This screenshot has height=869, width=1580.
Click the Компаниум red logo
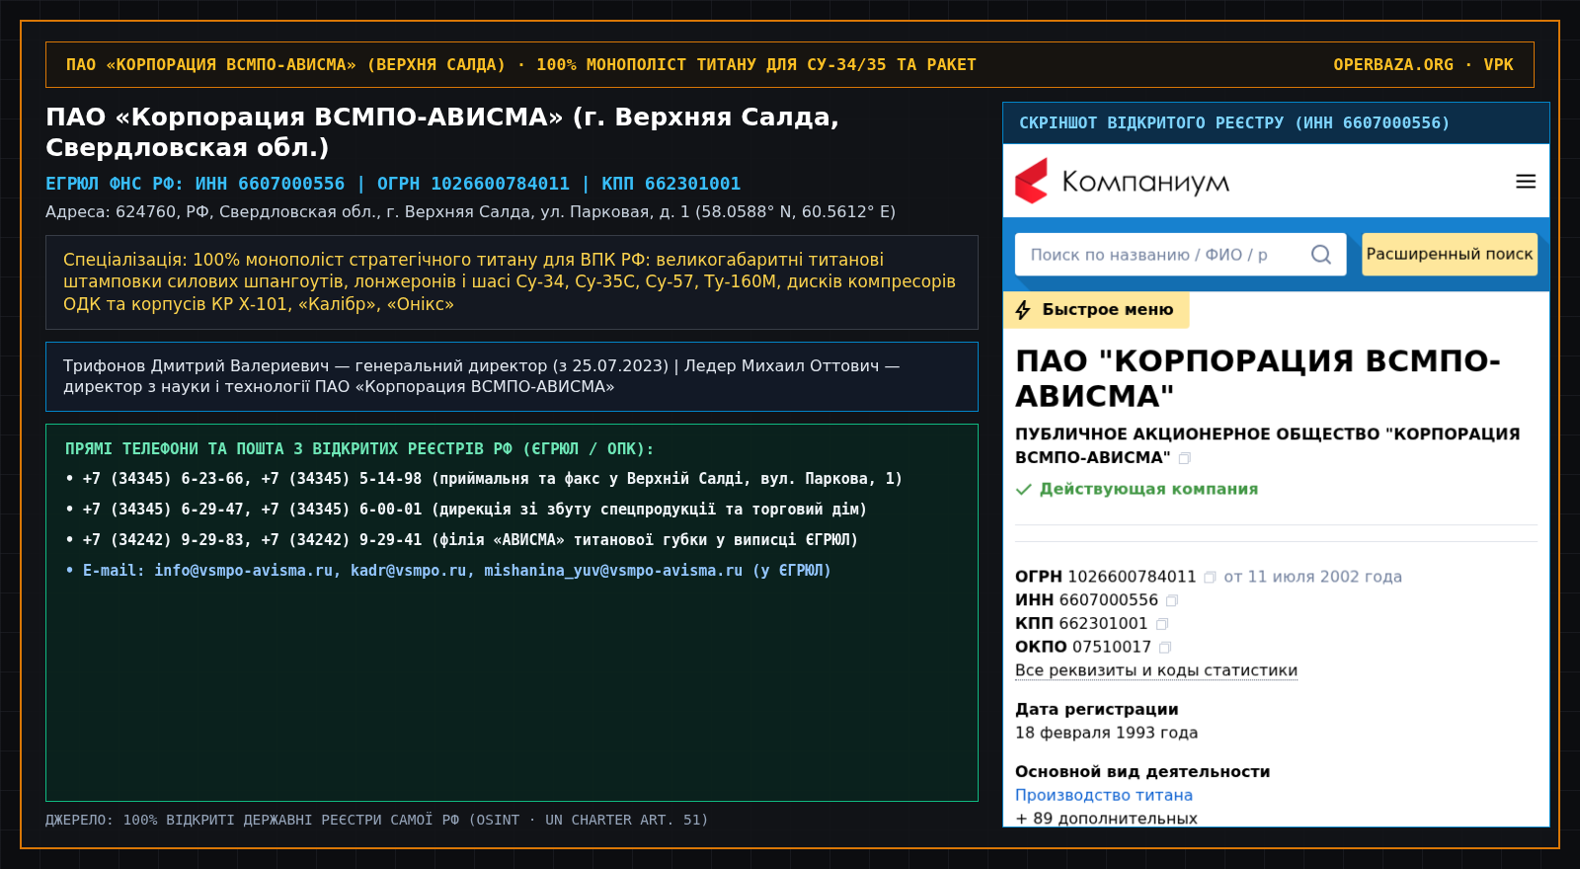pyautogui.click(x=1032, y=181)
